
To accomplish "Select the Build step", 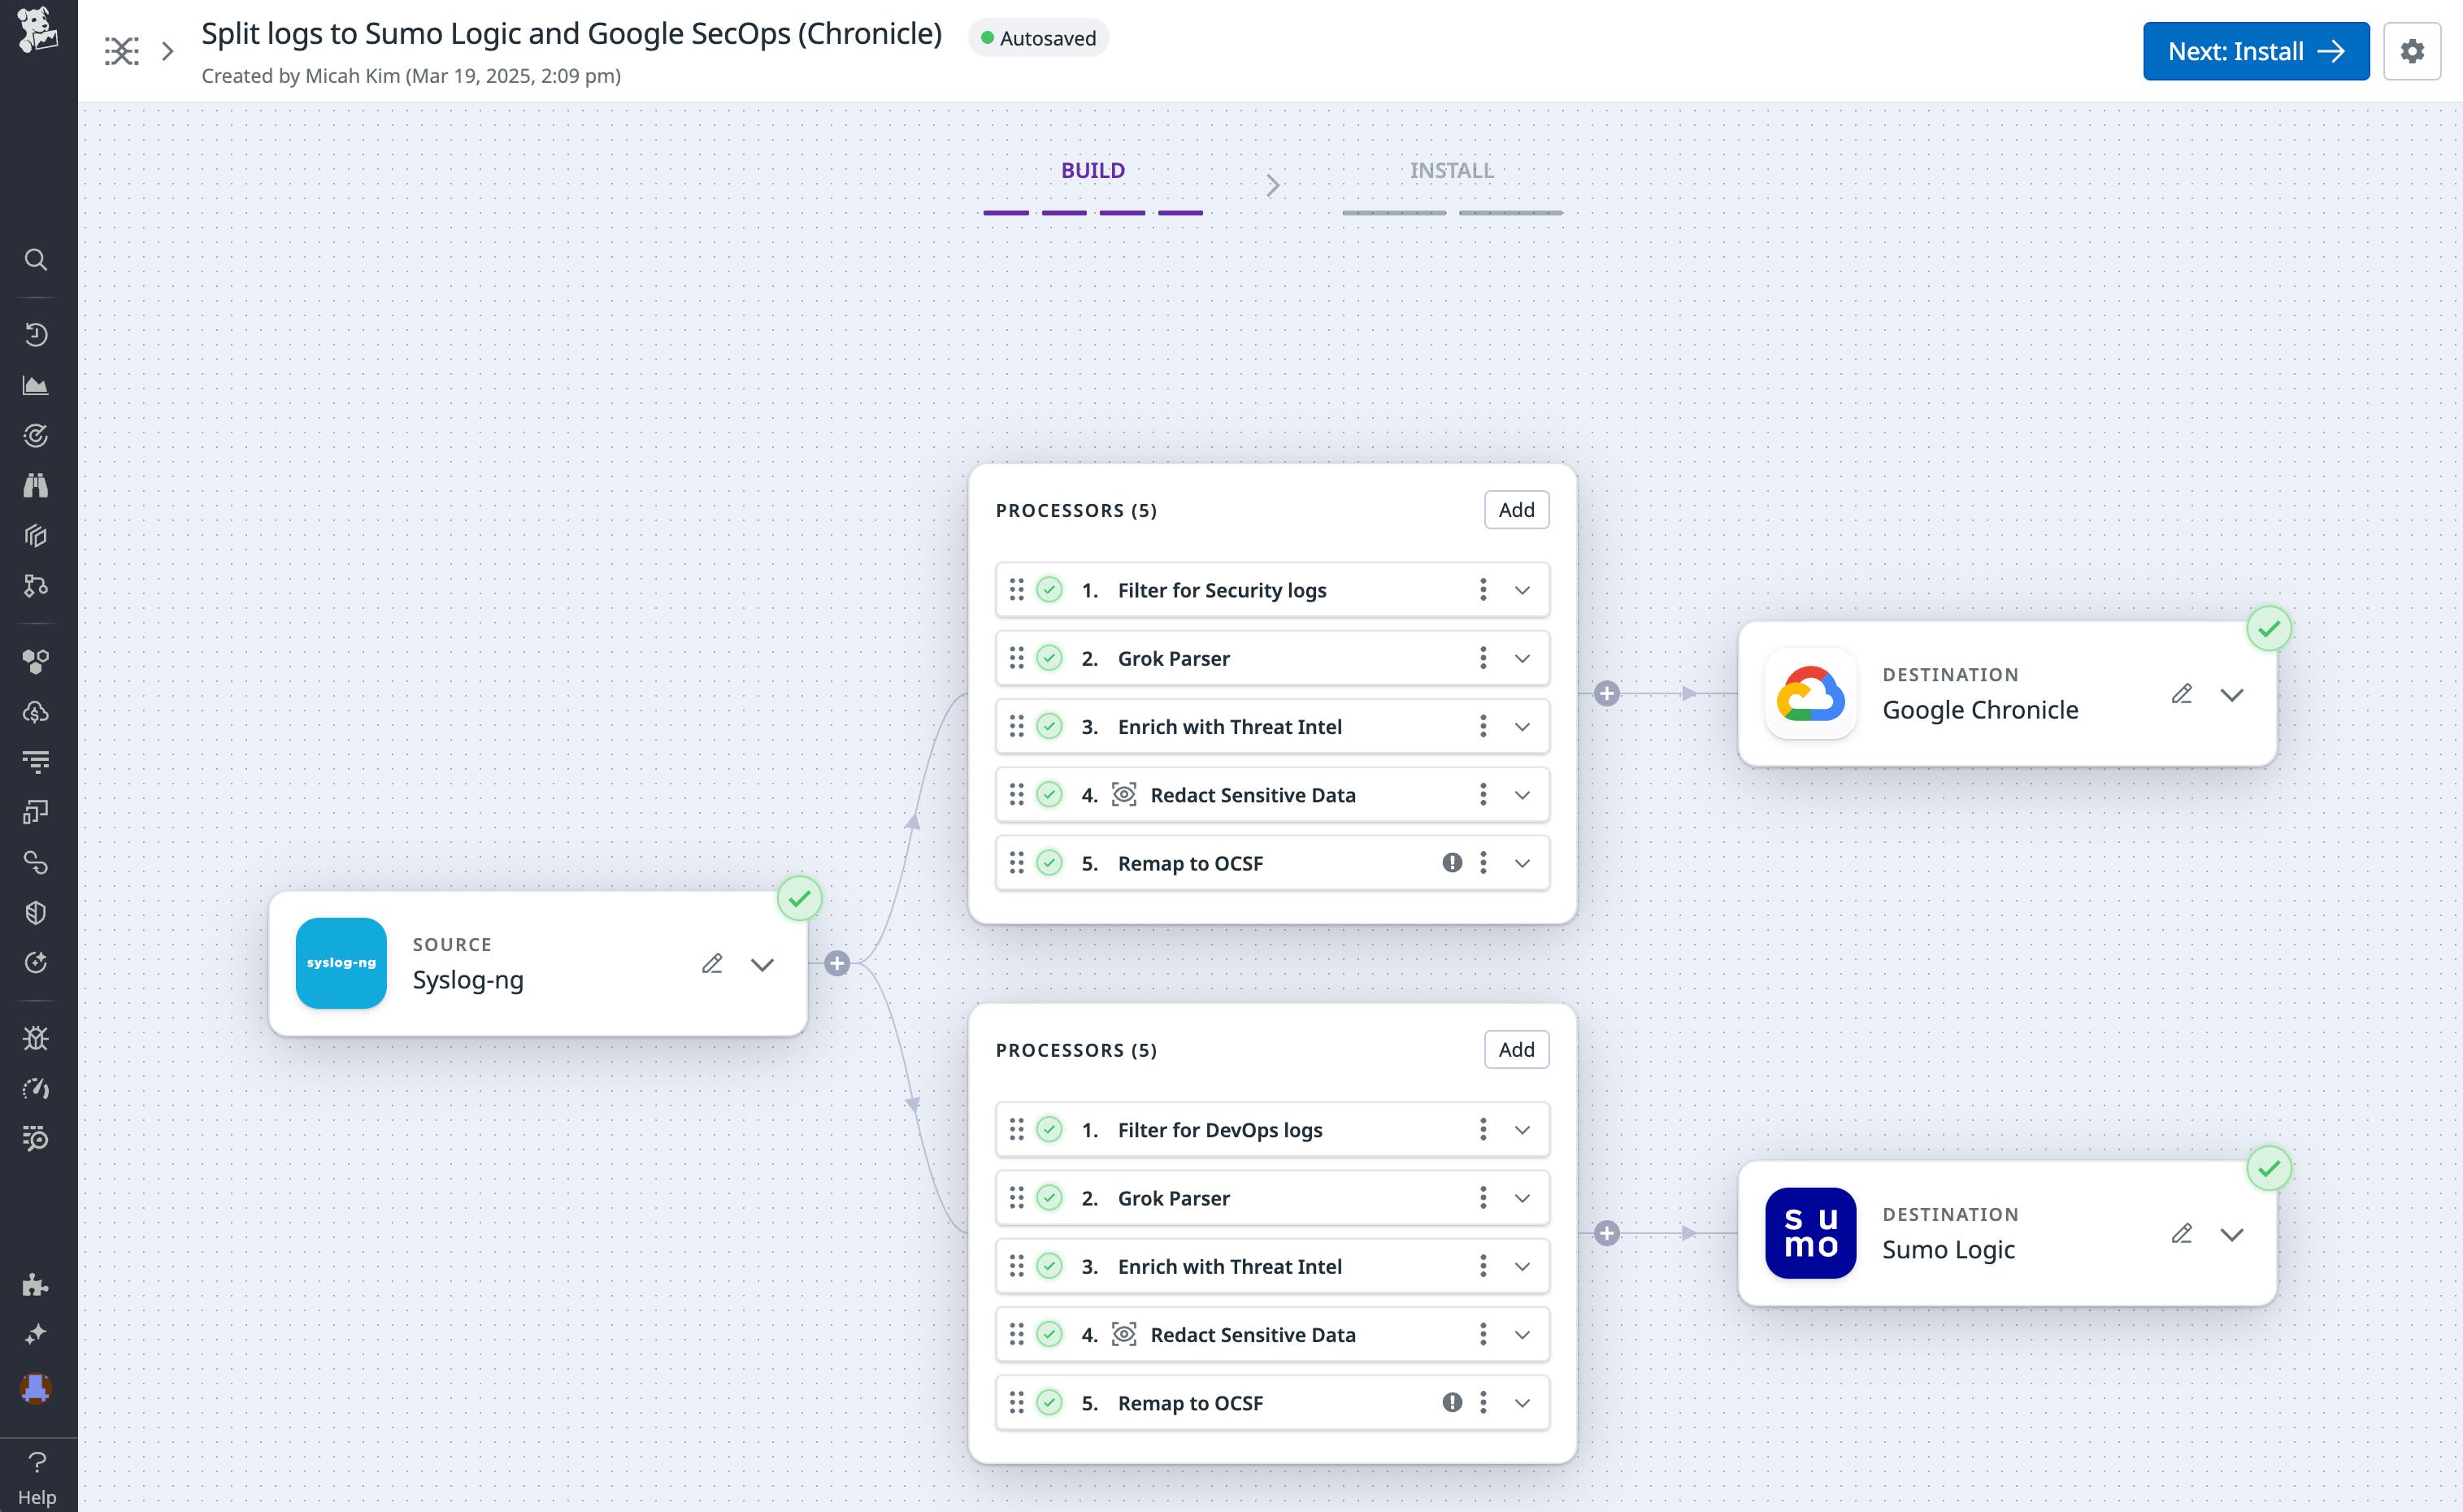I will [1093, 170].
